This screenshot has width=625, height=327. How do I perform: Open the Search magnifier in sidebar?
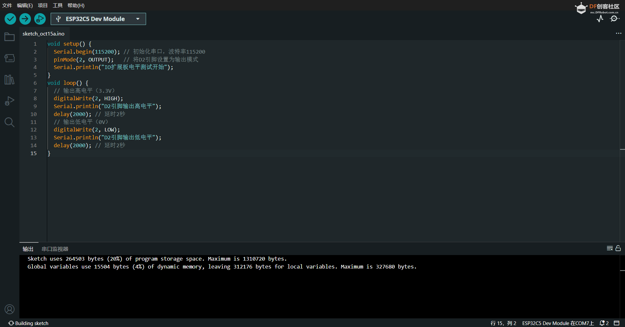pos(9,122)
